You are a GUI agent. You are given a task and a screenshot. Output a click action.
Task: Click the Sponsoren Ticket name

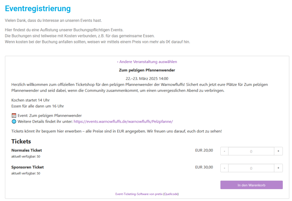pos(28,167)
